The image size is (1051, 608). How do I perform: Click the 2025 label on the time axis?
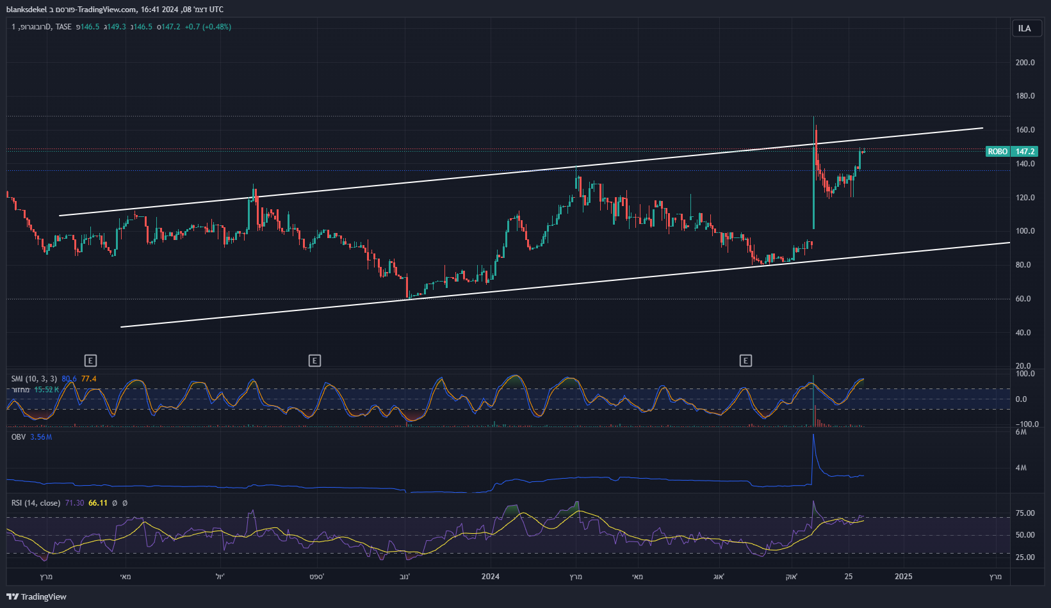coord(904,577)
